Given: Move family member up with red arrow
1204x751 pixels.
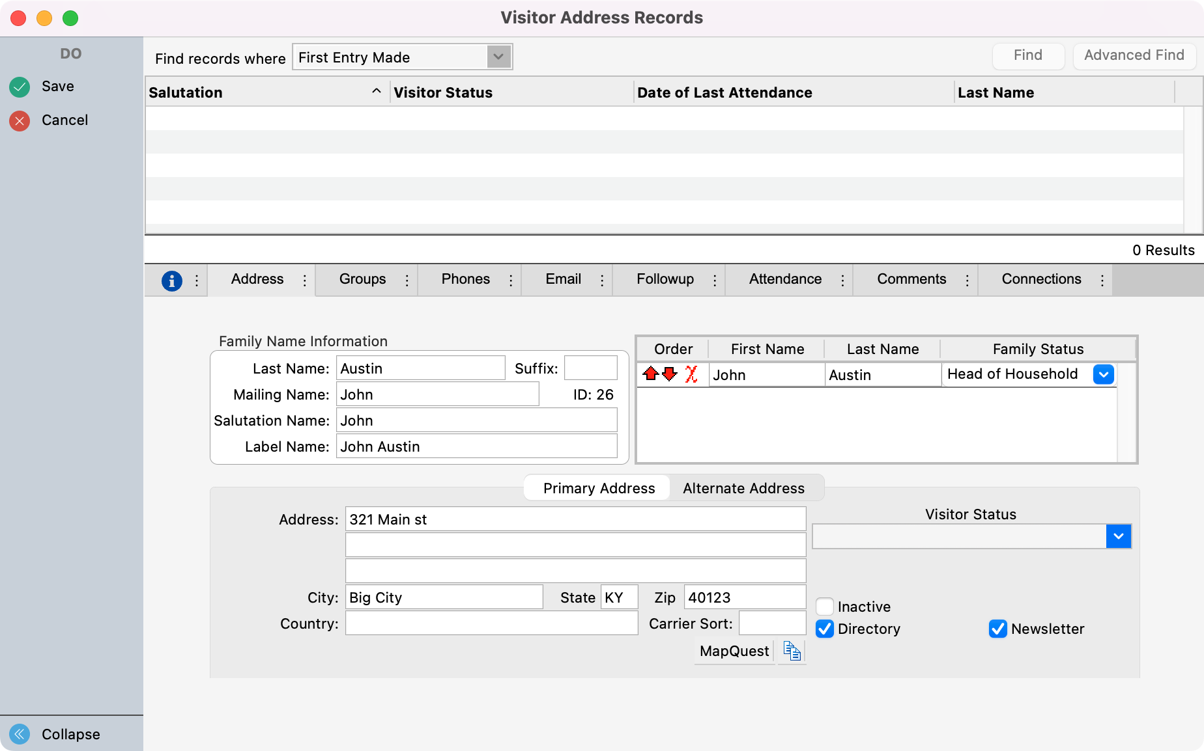Looking at the screenshot, I should tap(650, 374).
